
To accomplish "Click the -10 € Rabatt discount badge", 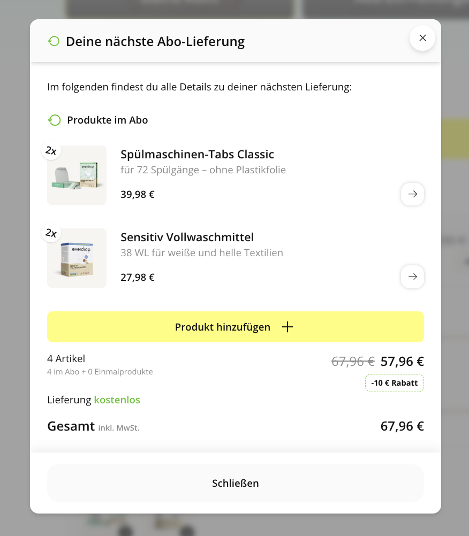I will [394, 383].
